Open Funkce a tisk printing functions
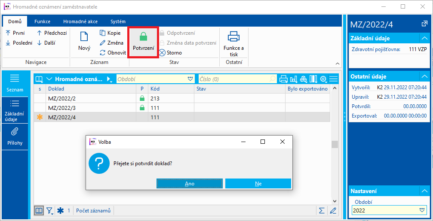 (233, 43)
